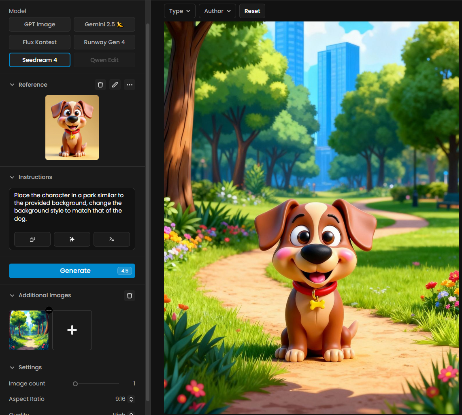The height and width of the screenshot is (415, 462).
Task: Click the Image count slider handle
Action: [x=75, y=384]
